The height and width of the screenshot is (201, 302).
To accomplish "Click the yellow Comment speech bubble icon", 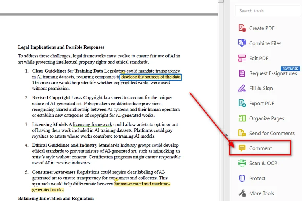I will (242, 148).
